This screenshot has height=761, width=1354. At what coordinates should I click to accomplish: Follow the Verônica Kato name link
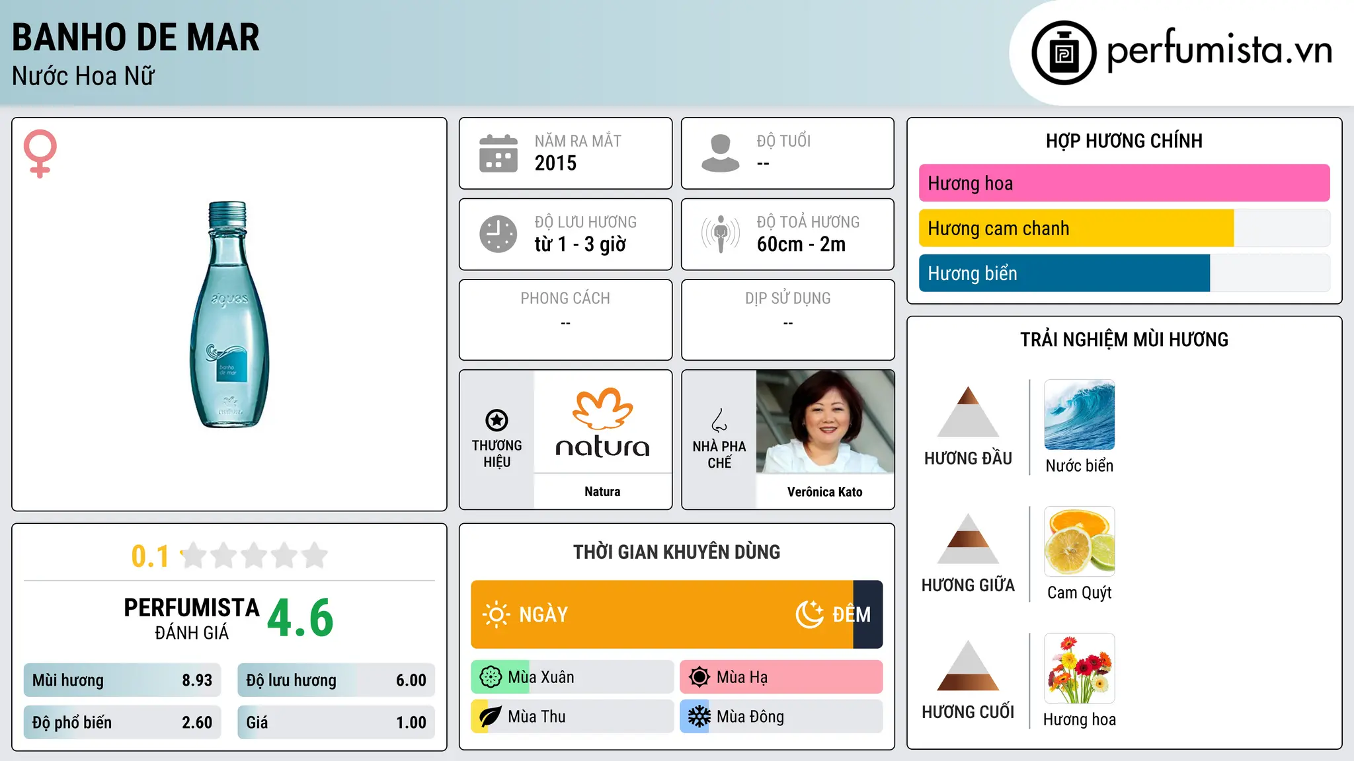825,491
